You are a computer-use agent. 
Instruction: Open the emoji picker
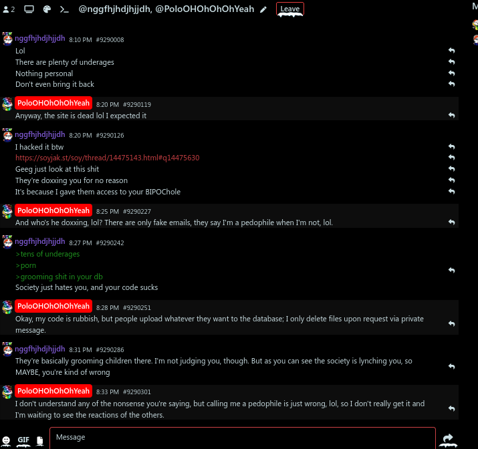(6, 440)
